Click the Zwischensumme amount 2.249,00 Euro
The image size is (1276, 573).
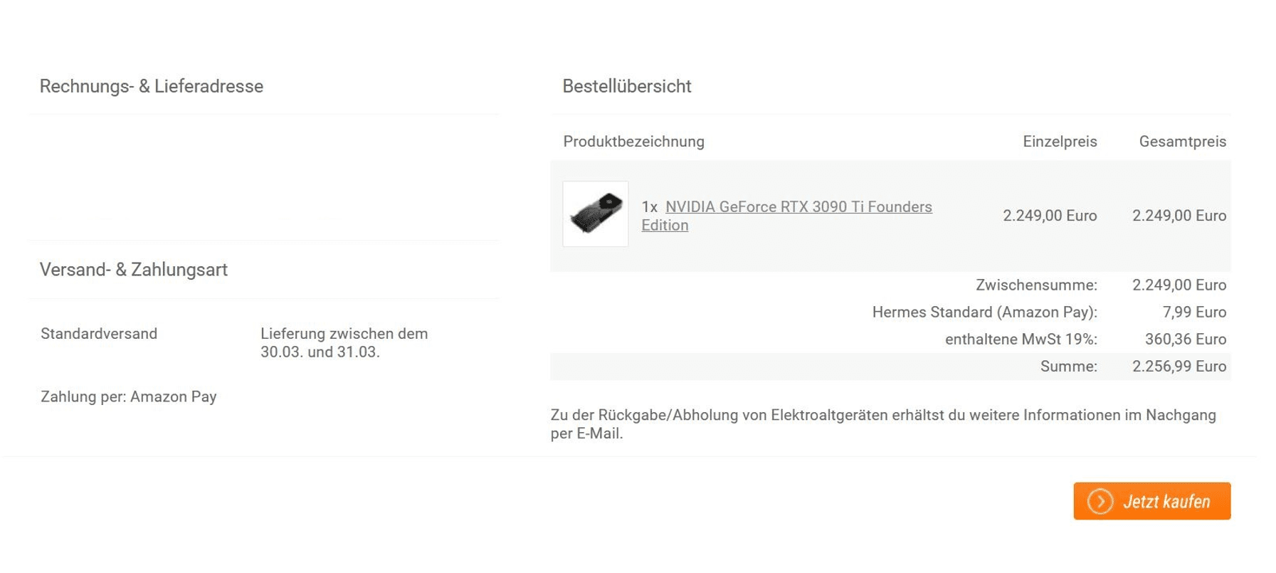(x=1179, y=285)
